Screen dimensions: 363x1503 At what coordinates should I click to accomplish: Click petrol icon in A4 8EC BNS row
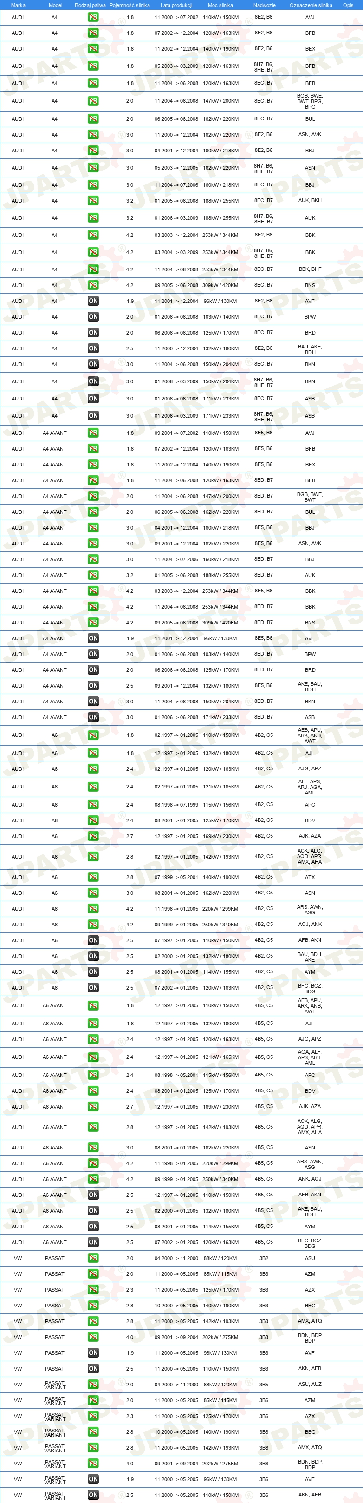[93, 285]
